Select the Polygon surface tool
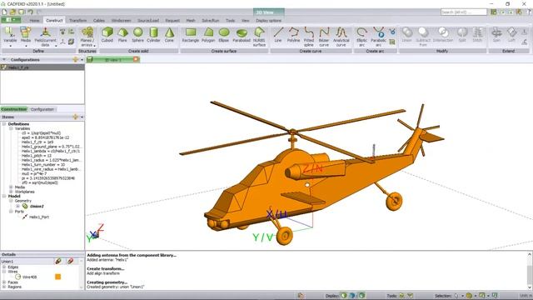 pyautogui.click(x=208, y=35)
